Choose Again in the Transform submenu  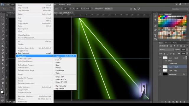(65, 56)
